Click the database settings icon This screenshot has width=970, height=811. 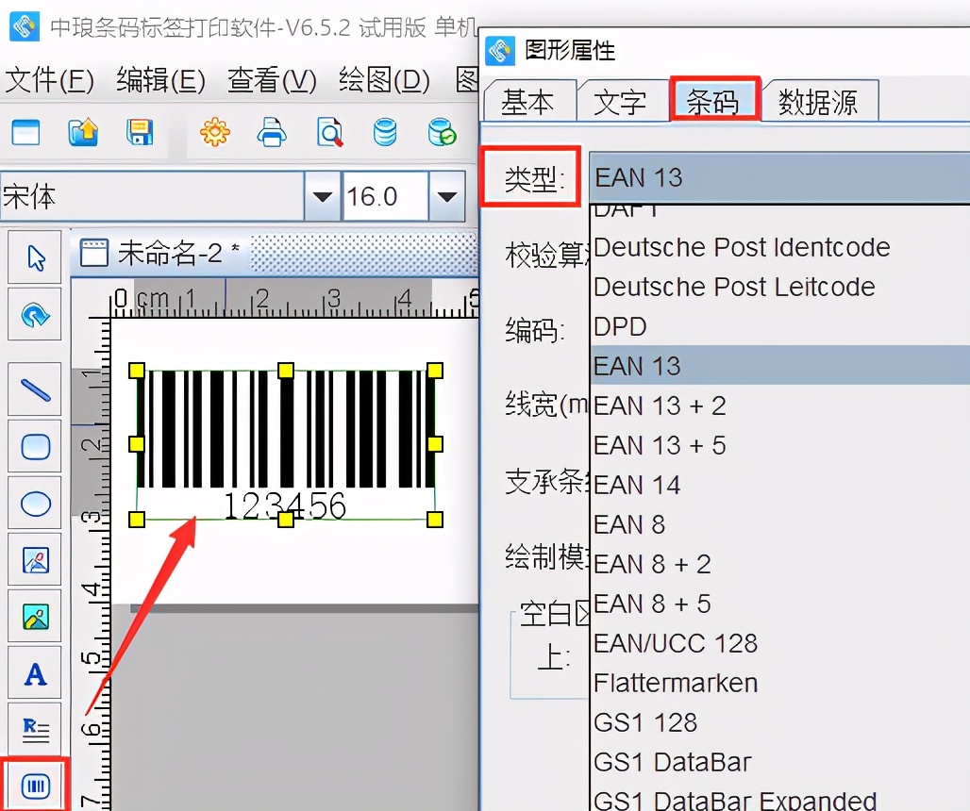pos(385,132)
